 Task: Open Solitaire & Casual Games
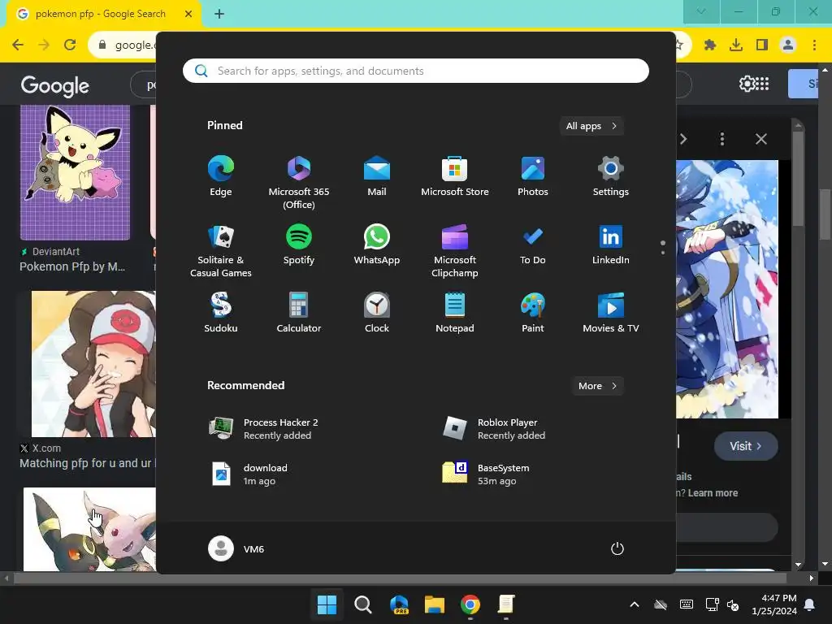[x=221, y=250]
